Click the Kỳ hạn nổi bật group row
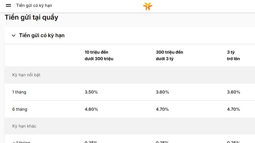Screen dimensions: 255x143 [129, 75]
